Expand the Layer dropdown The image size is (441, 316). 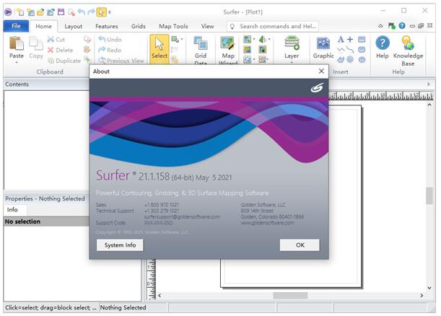pyautogui.click(x=292, y=62)
